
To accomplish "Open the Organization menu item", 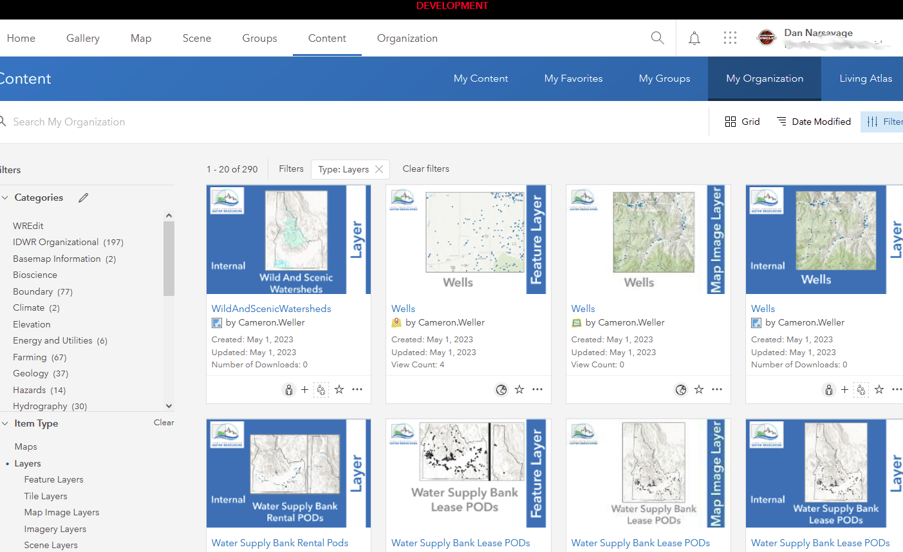I will (407, 38).
